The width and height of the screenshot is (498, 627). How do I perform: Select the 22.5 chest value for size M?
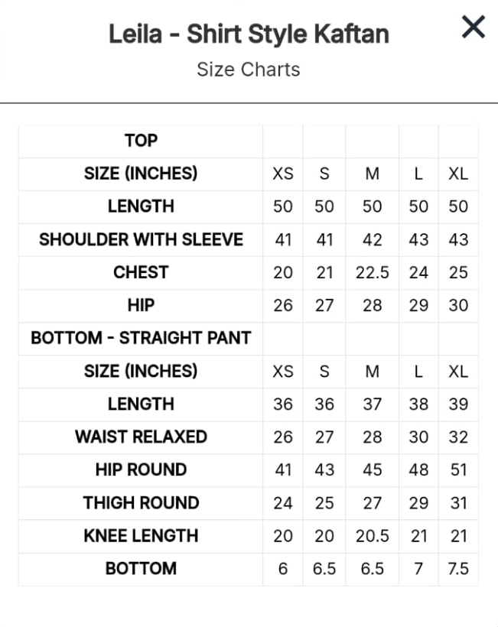pos(372,273)
